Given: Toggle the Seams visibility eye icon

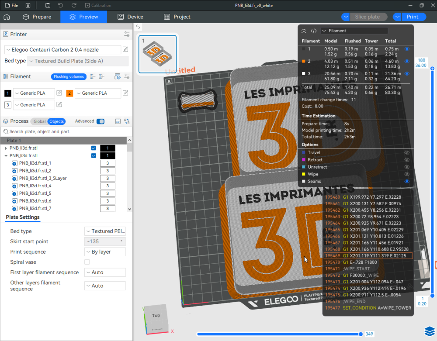Looking at the screenshot, I should click(x=407, y=182).
